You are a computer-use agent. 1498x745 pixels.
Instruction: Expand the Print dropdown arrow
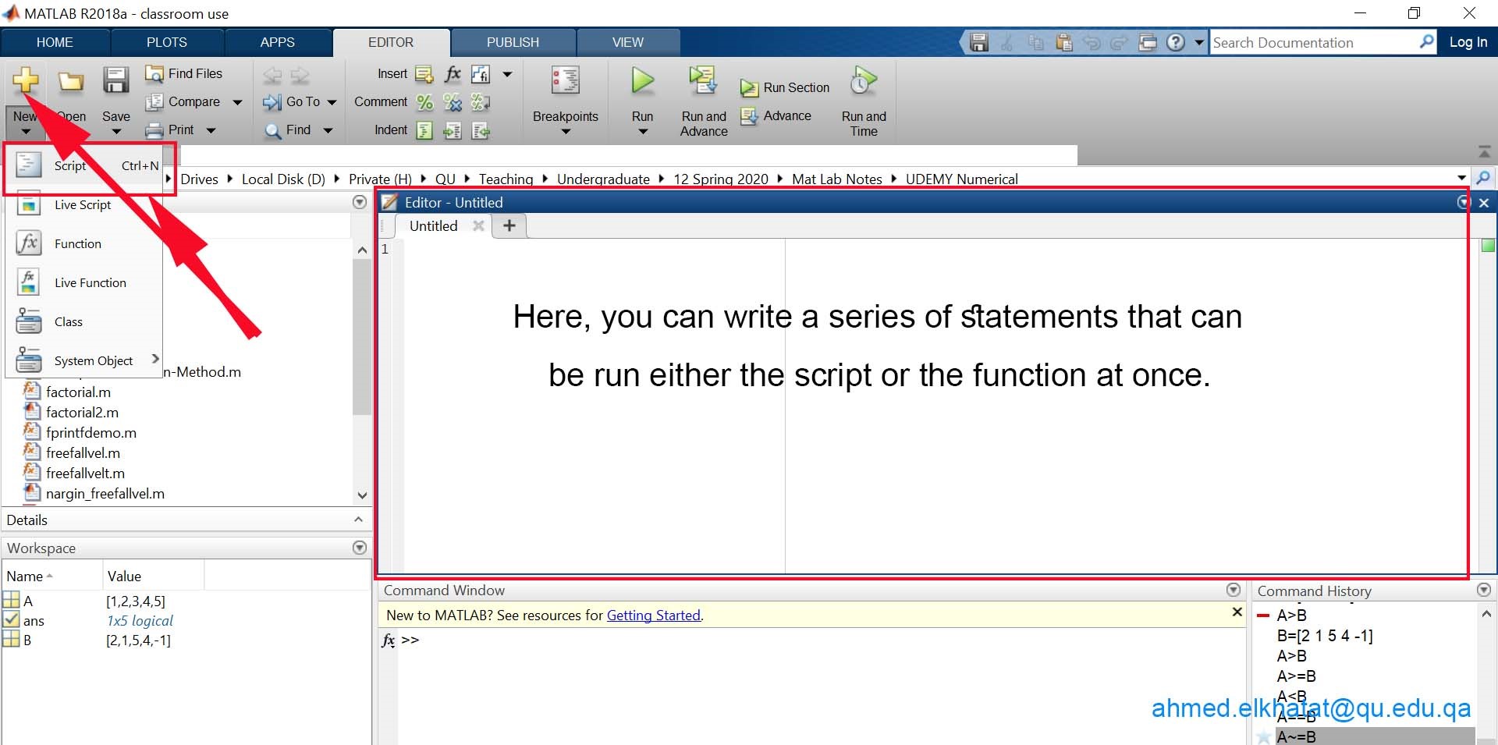point(211,130)
